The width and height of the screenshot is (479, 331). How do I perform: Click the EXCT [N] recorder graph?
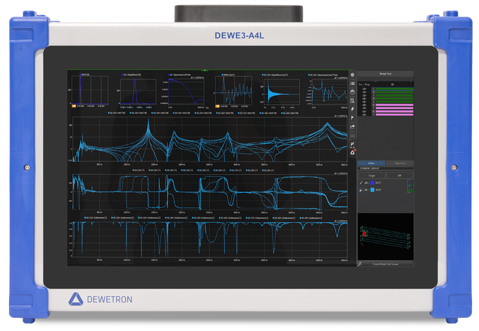point(90,90)
